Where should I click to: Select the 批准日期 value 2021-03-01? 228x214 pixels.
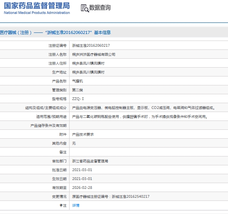[x=82, y=170]
